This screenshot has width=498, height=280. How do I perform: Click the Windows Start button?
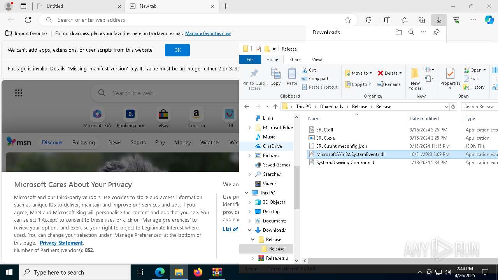[9, 272]
